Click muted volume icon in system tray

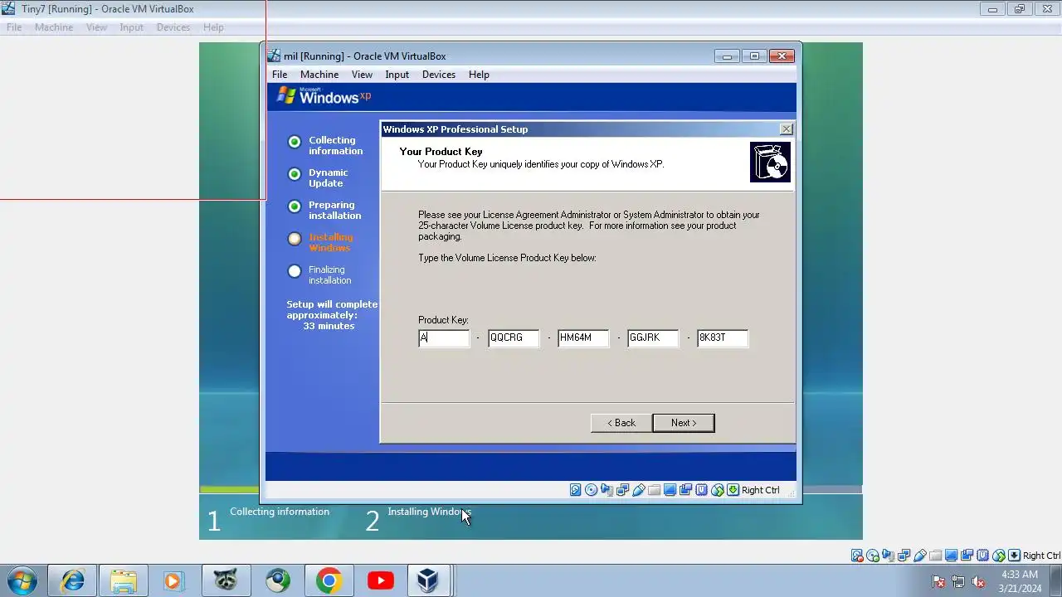(978, 581)
